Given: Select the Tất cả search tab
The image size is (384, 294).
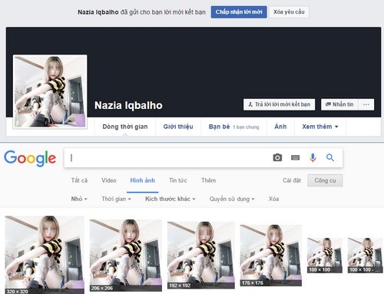Looking at the screenshot, I should pyautogui.click(x=79, y=180).
